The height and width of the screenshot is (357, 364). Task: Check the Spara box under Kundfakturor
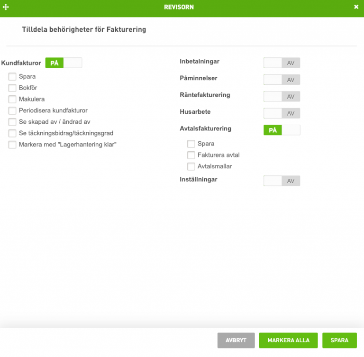[12, 76]
